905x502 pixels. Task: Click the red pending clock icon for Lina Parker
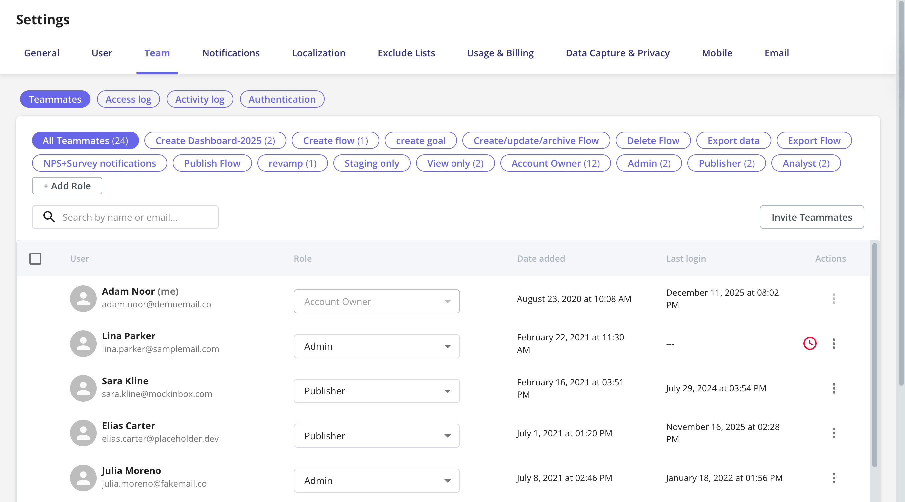click(810, 343)
